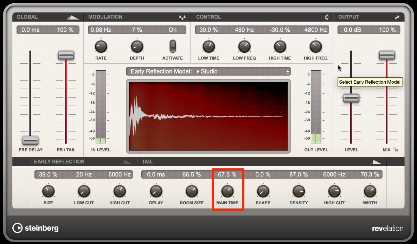Toggle the modulation Activate switch
417x244 pixels.
(173, 46)
